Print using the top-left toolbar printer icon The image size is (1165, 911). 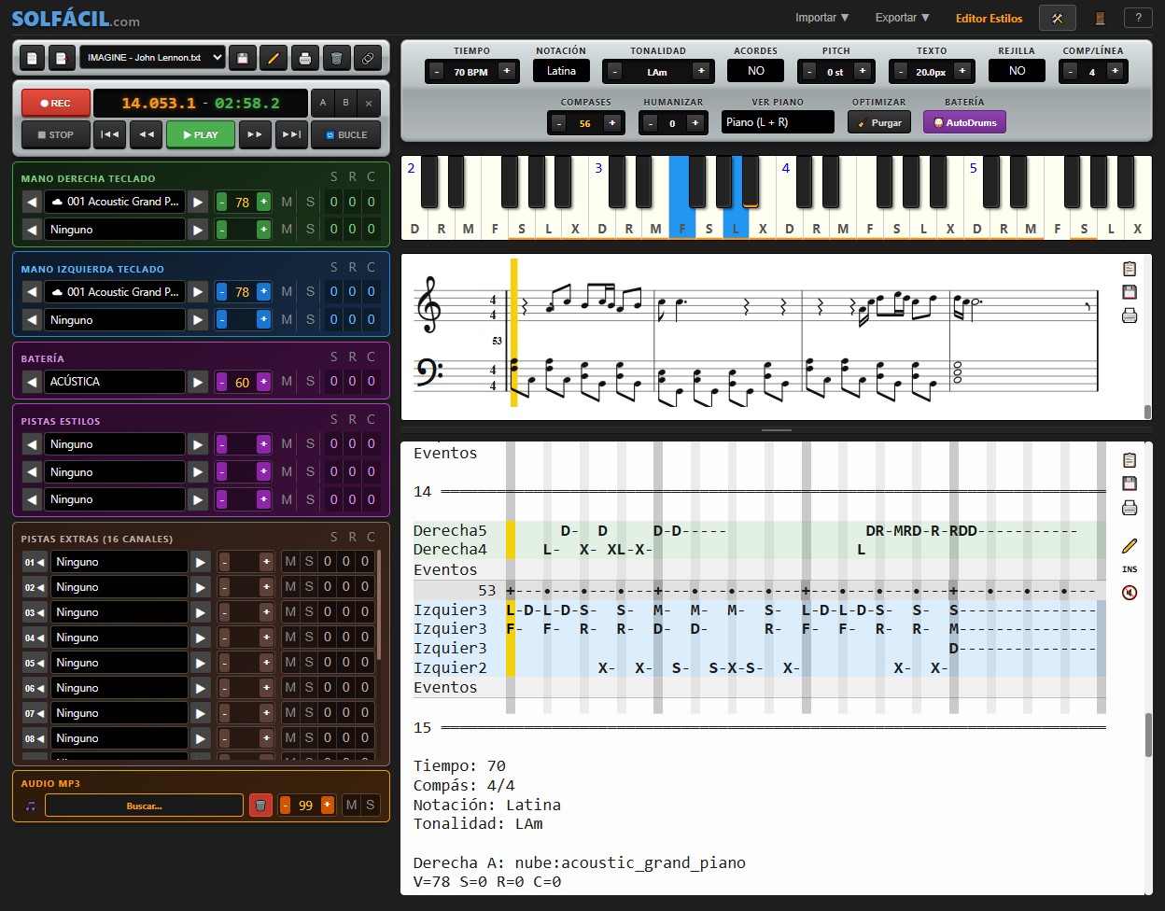click(x=305, y=58)
